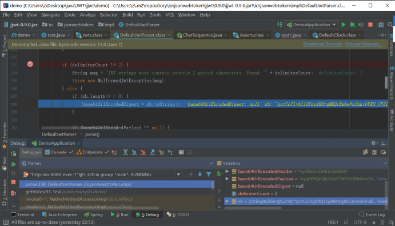Run DemoApplication with top green play icon
395x226 pixels.
pyautogui.click(x=344, y=25)
